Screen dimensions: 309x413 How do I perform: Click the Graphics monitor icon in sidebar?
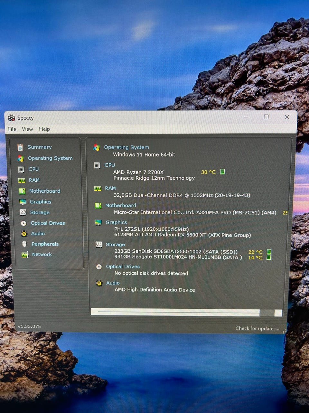(23, 202)
